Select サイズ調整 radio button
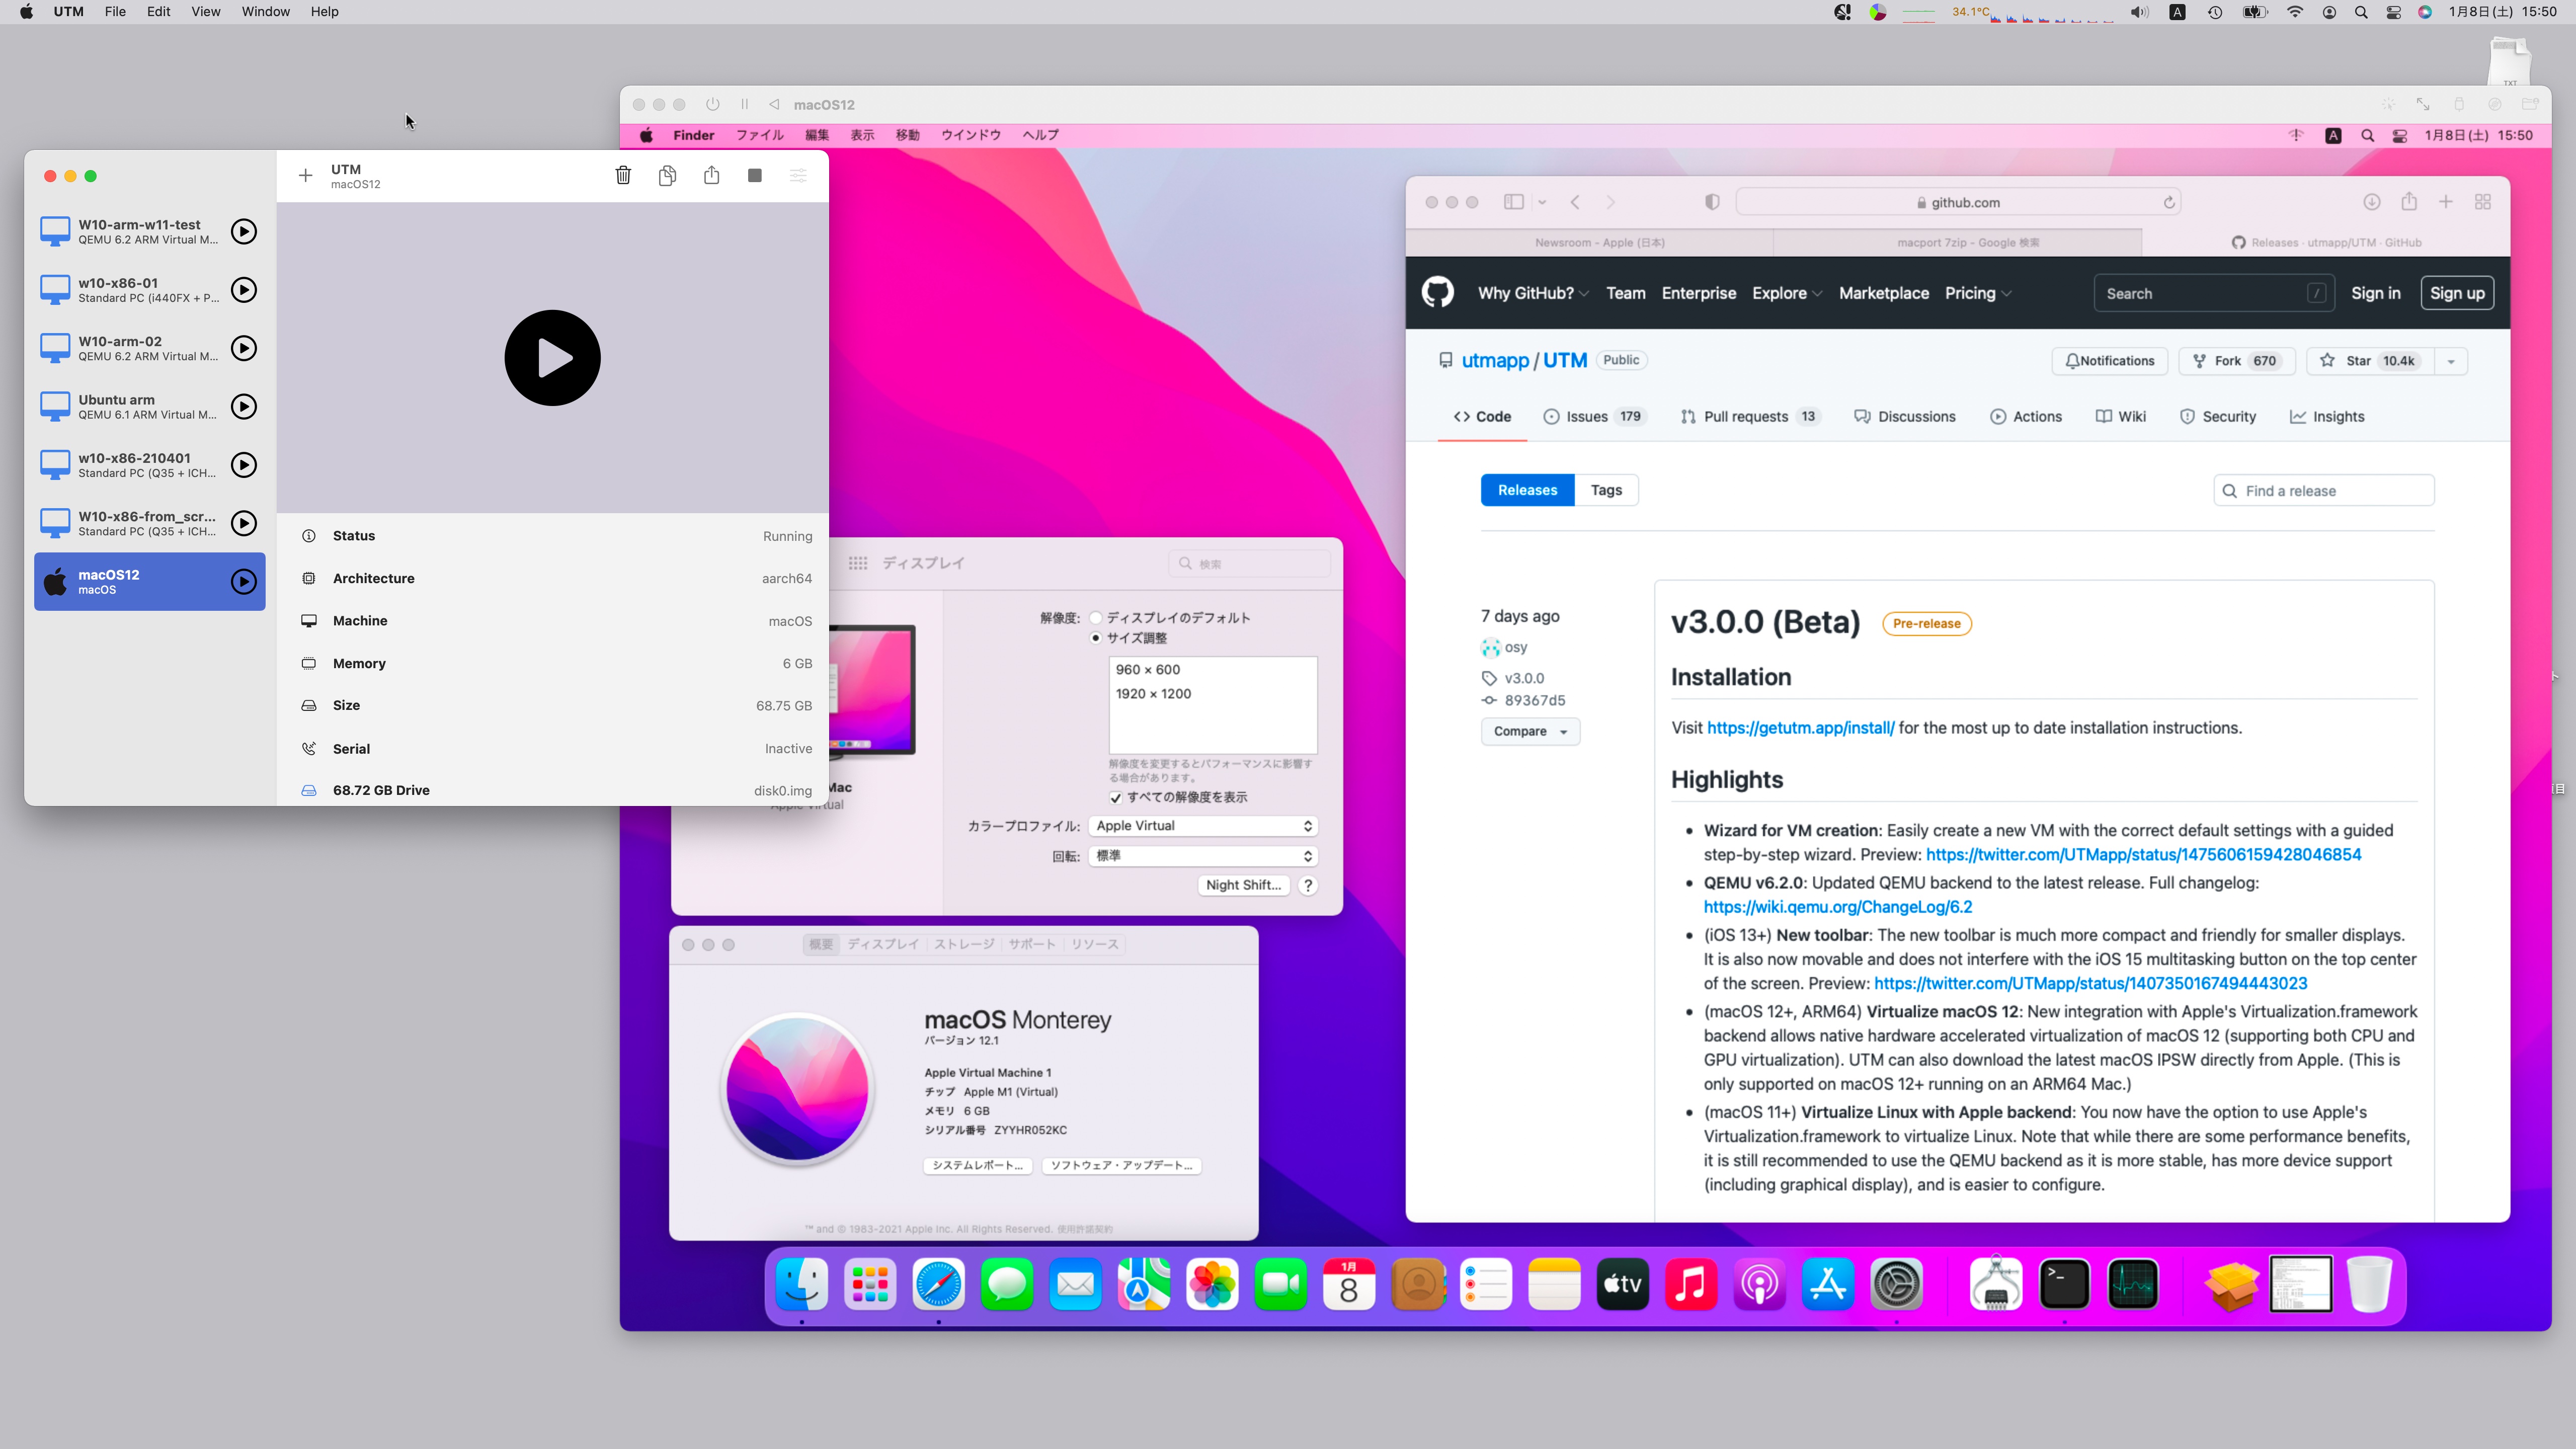Viewport: 2576px width, 1449px height. [1096, 637]
